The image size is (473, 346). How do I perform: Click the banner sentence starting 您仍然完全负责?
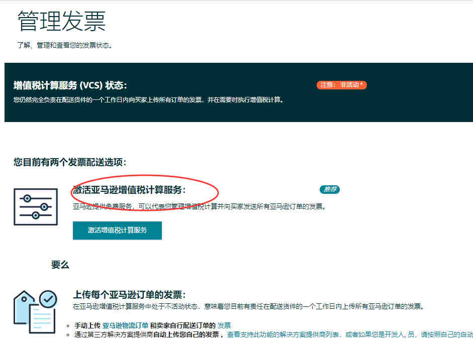pos(149,100)
